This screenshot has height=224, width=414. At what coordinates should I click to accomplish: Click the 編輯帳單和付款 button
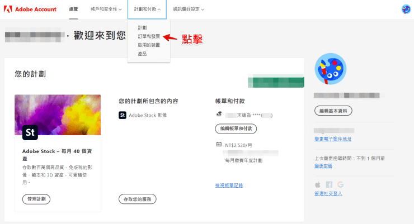(x=236, y=128)
